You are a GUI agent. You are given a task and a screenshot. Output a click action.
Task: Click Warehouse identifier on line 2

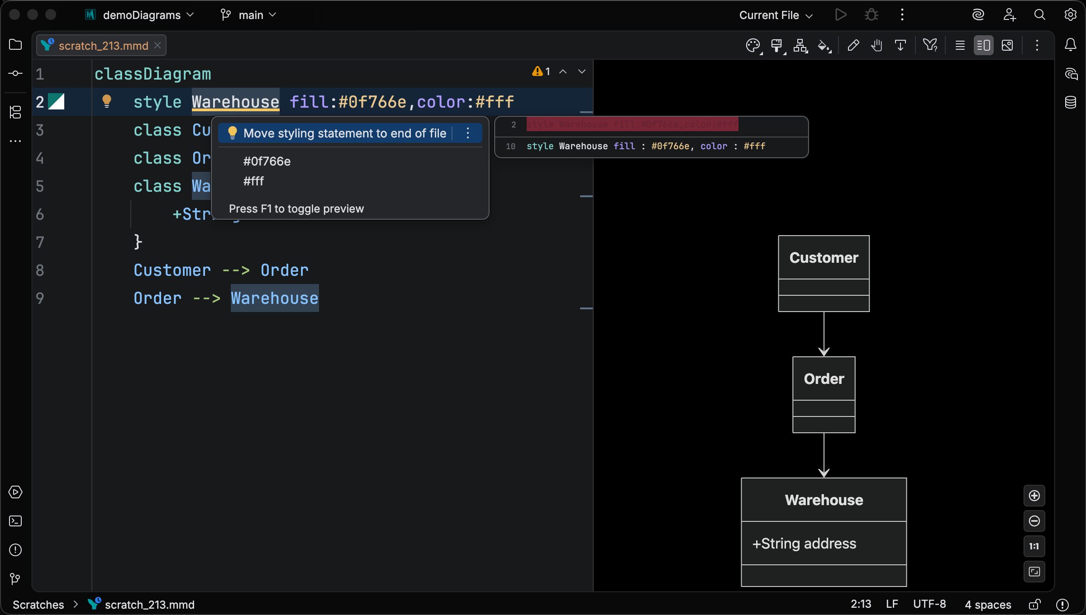[235, 102]
